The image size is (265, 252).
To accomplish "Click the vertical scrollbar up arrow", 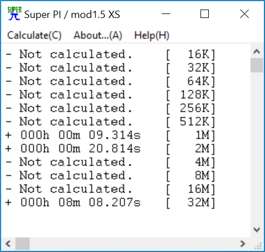I will (x=257, y=51).
